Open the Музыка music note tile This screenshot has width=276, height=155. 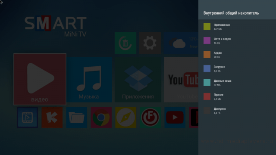[89, 79]
